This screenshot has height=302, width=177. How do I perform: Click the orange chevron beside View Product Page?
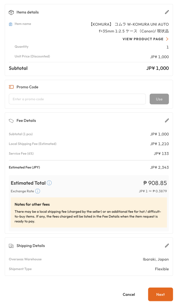(167, 39)
